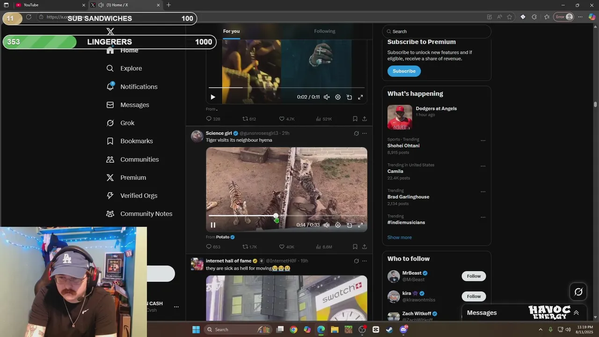Open more options on internet hall of fame post
Viewport: 599px width, 337px height.
[x=365, y=261]
